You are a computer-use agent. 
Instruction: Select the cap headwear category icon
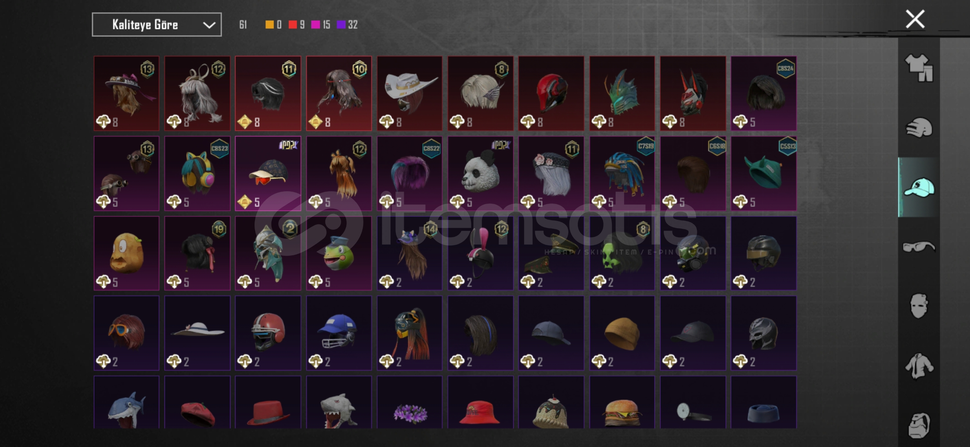point(919,187)
